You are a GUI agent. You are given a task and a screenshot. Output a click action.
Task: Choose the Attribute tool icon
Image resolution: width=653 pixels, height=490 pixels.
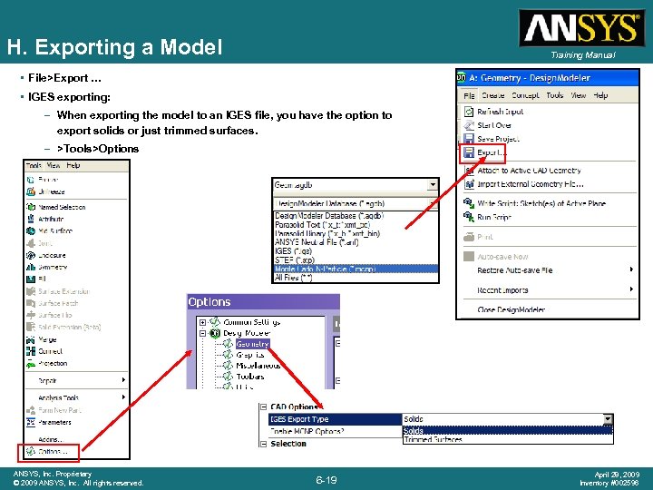31,219
